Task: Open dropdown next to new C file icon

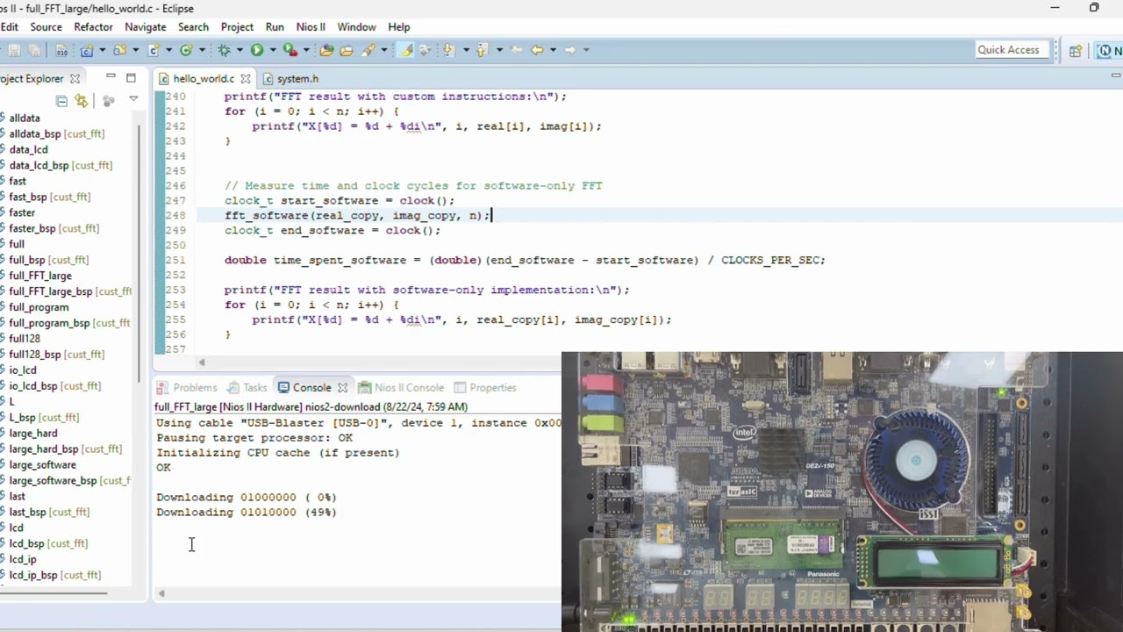Action: [x=168, y=50]
